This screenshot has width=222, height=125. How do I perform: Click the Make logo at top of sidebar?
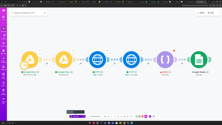click(3, 10)
